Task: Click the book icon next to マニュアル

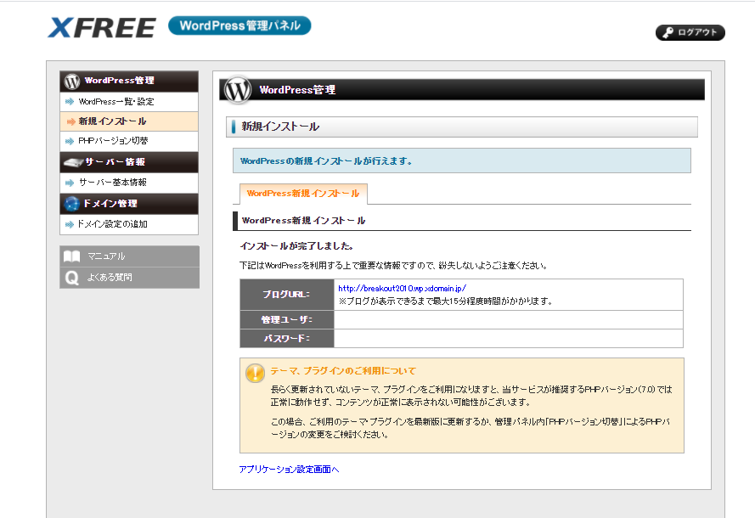Action: click(71, 256)
